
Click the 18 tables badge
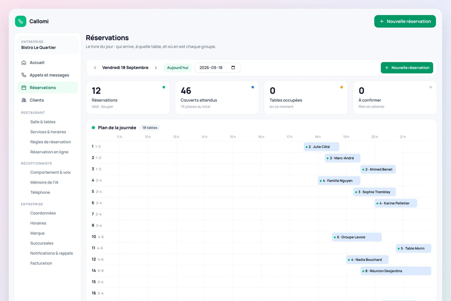point(150,128)
